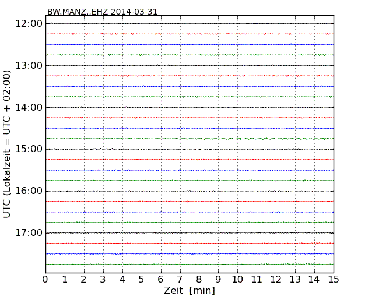Click x-axis tick label 15
This screenshot has width=379, height=303.
pyautogui.click(x=334, y=280)
